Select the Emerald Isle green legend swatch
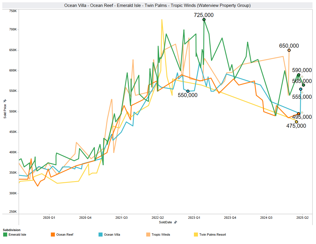 pyautogui.click(x=5, y=235)
